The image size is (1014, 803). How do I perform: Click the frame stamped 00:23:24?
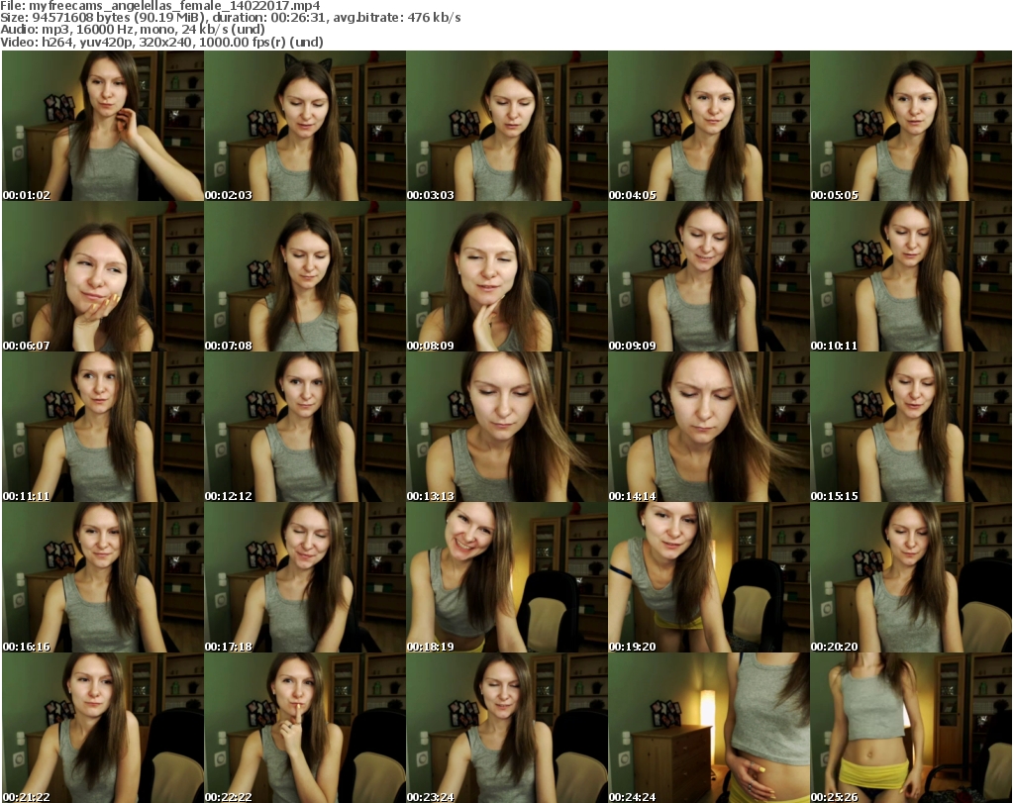pos(506,728)
